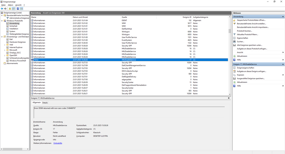This screenshot has width=285, height=154.
Task: Click the Suchen binoculars action
Action: [x=240, y=42]
